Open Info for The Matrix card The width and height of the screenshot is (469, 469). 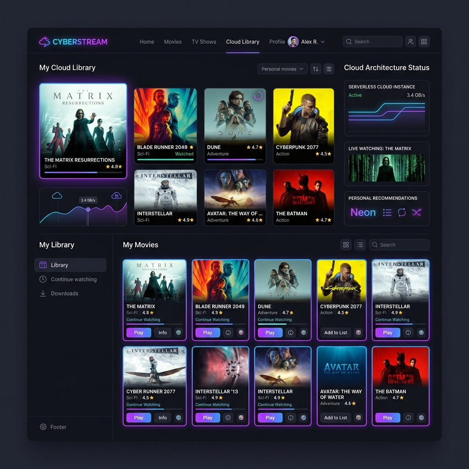pos(163,333)
